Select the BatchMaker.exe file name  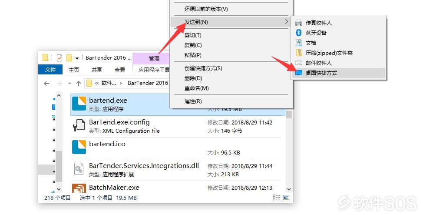pos(114,187)
